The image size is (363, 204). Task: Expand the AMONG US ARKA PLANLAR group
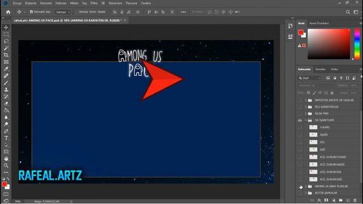pos(306,186)
